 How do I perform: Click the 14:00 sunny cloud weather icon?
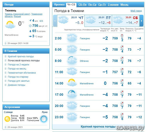click(72, 83)
